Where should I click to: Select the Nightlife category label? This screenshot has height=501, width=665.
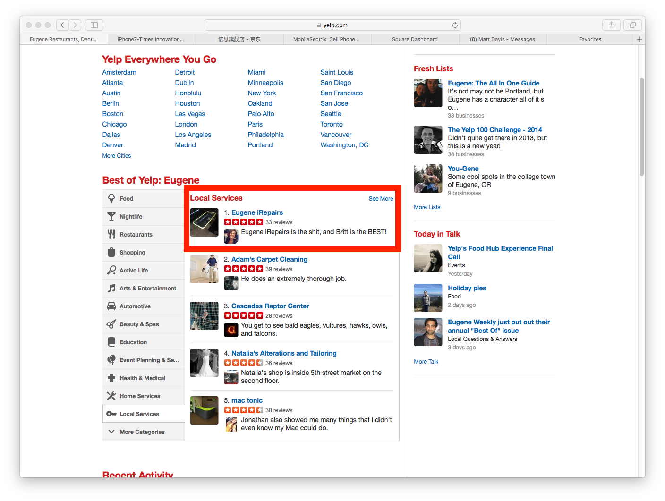pos(131,217)
